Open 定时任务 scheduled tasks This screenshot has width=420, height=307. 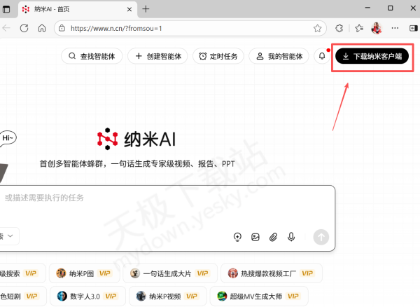tap(218, 56)
